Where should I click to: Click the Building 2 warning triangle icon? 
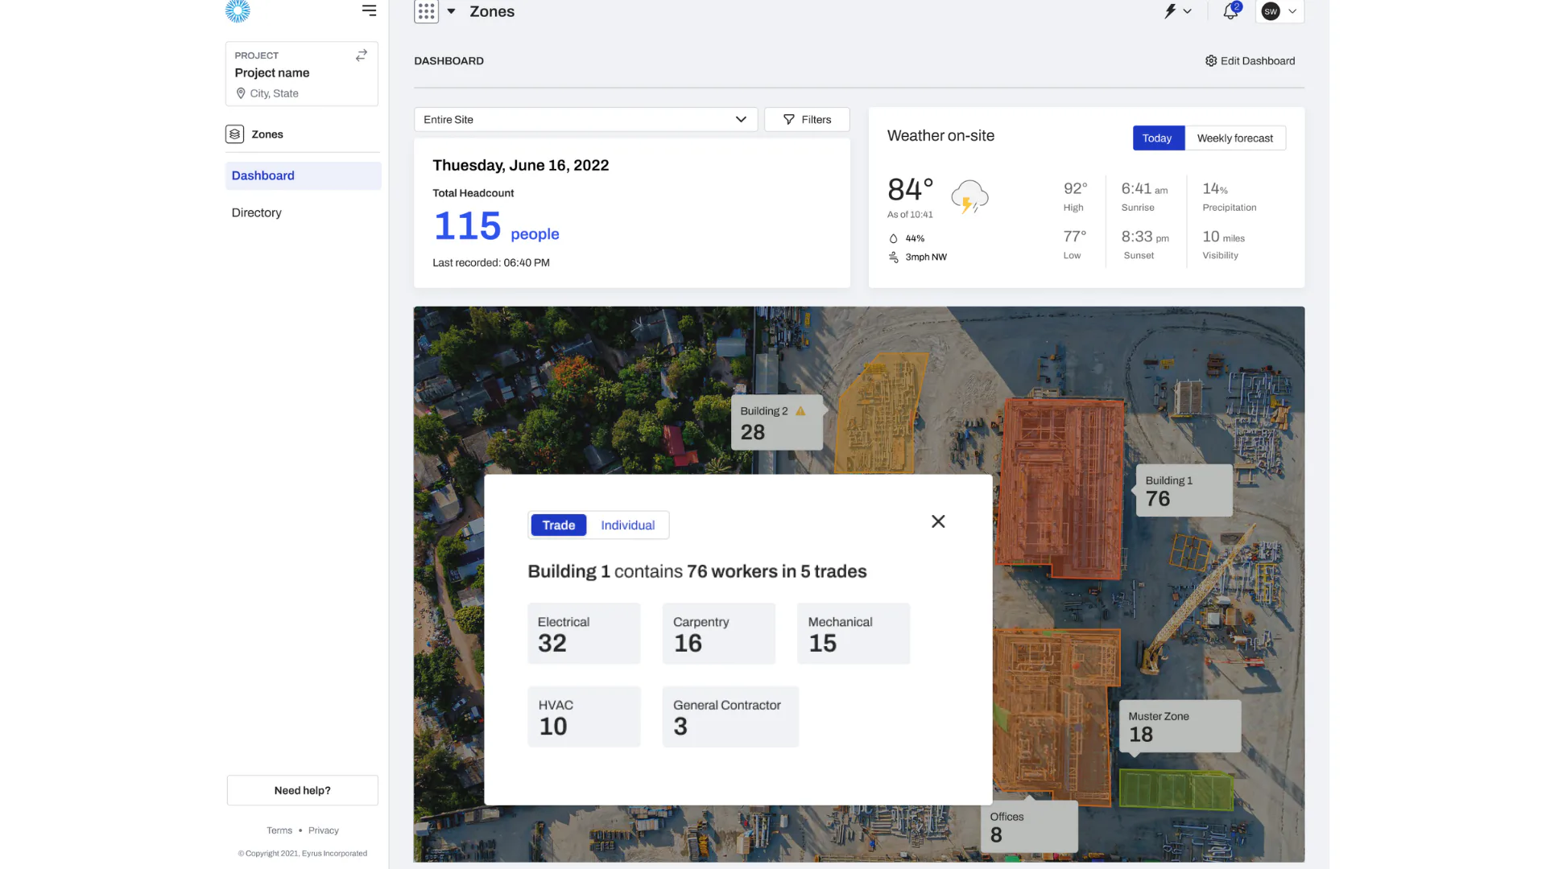click(x=800, y=411)
